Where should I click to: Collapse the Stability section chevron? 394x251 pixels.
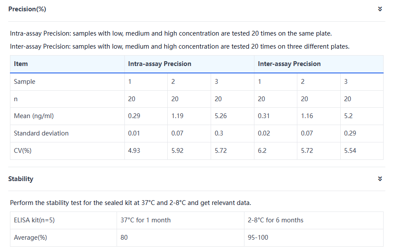[x=380, y=179]
